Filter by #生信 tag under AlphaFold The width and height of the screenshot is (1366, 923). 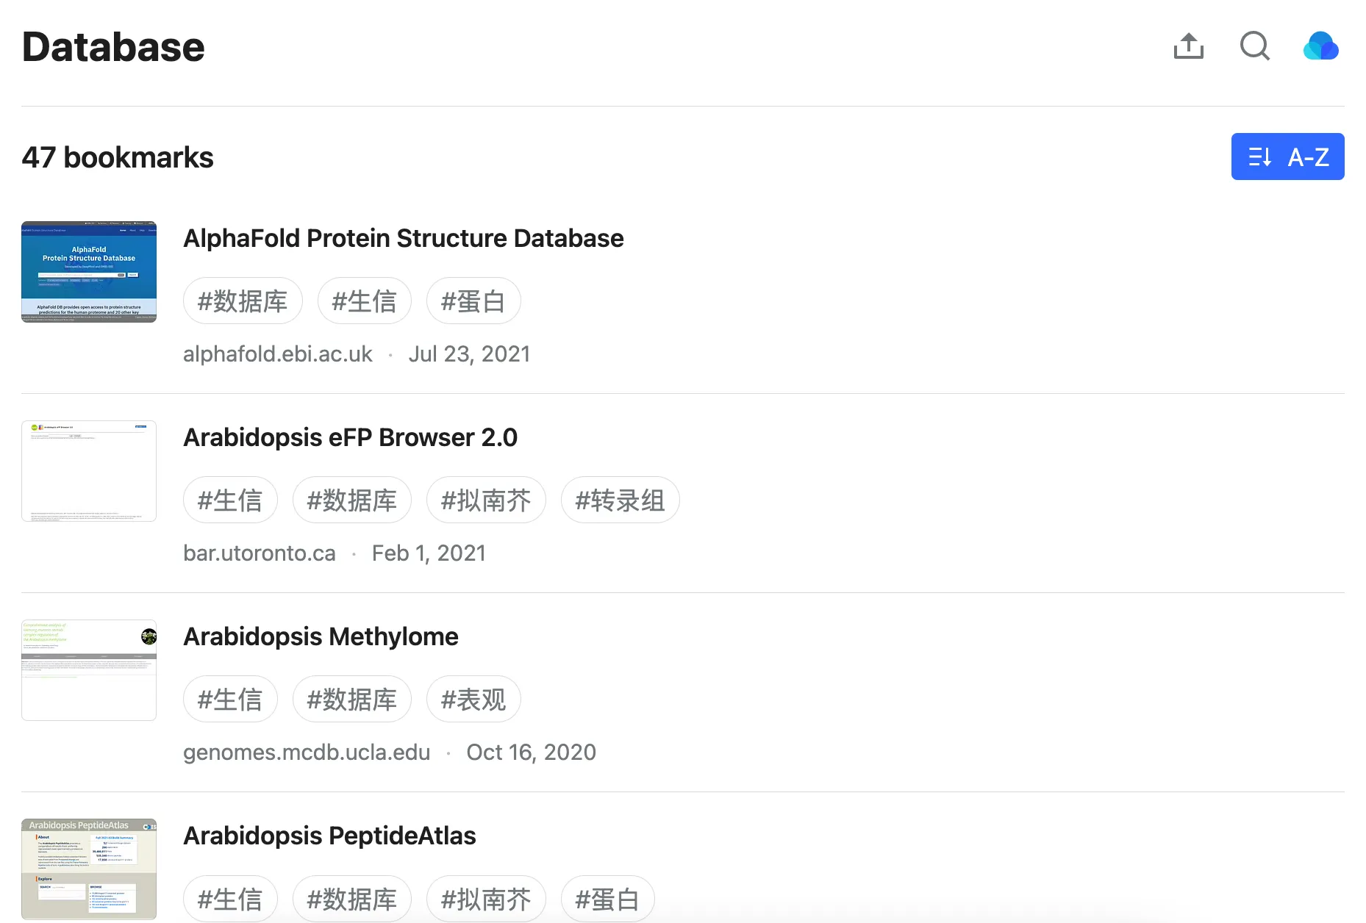click(364, 301)
